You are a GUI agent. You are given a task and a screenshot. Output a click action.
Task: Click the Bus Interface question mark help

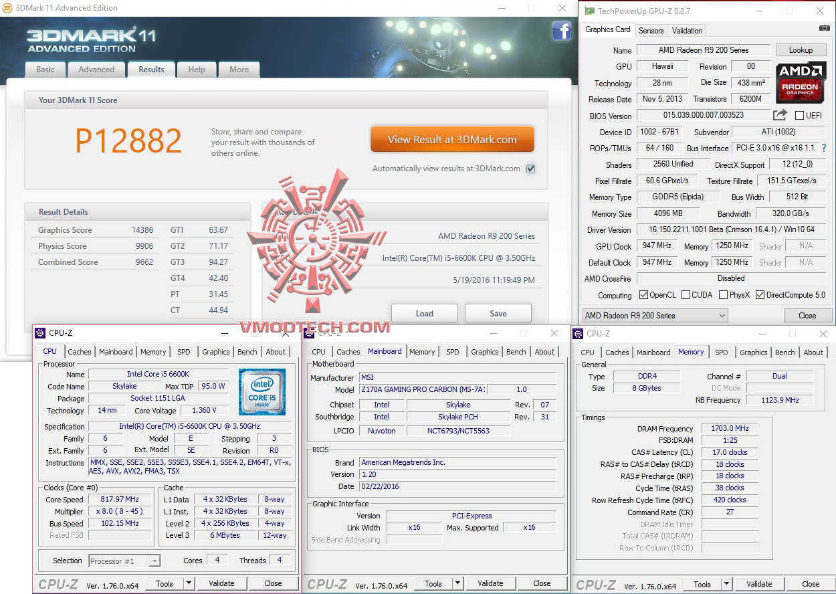tap(823, 148)
